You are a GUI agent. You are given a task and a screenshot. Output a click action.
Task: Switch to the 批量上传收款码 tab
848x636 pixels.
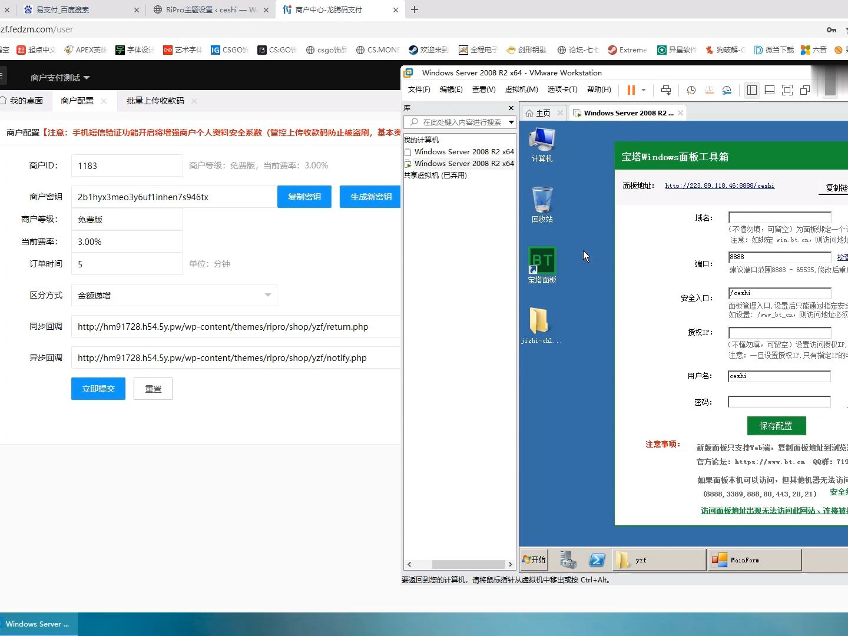click(x=154, y=100)
